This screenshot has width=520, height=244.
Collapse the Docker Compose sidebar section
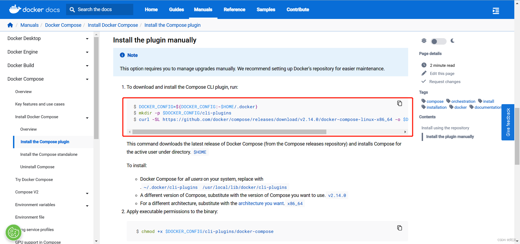coord(87,79)
